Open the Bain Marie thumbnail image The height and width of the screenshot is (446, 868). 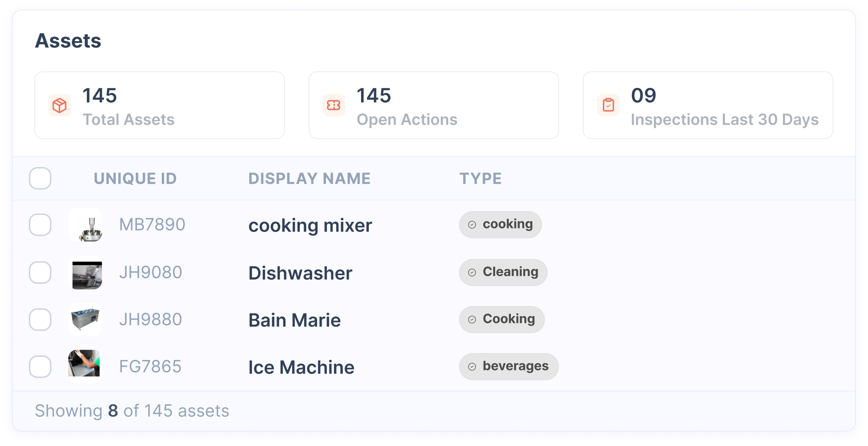(x=85, y=319)
